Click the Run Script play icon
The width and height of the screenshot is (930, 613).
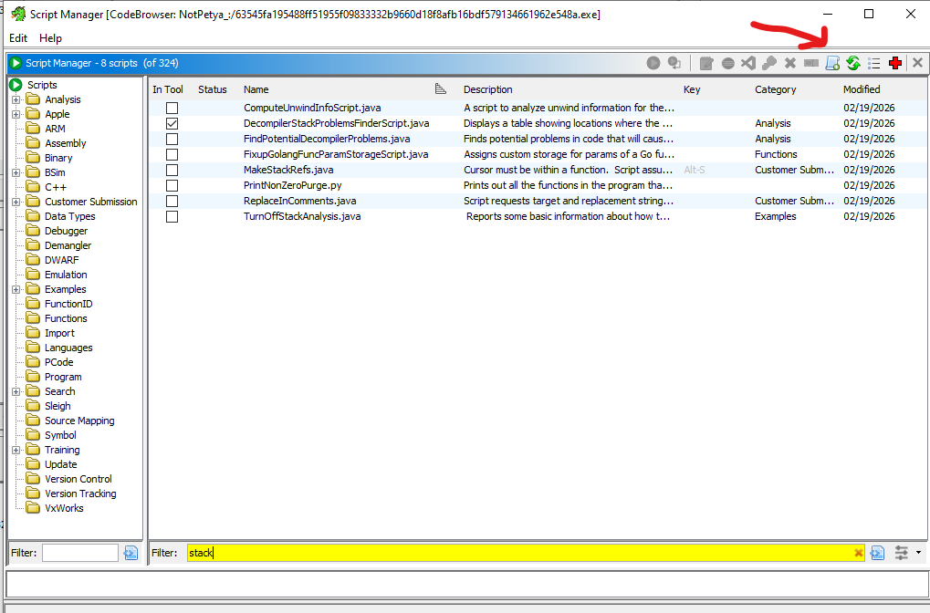(653, 63)
